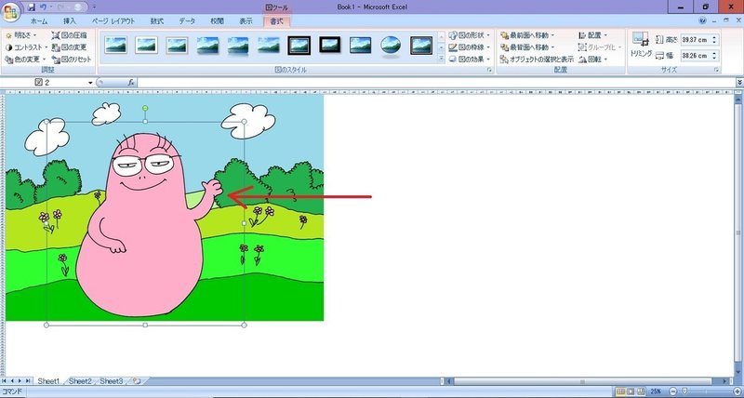744x398 pixels.
Task: Switch to the データ tab
Action: pos(187,21)
